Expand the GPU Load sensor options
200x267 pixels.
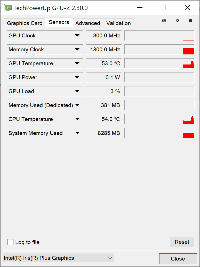pos(77,91)
